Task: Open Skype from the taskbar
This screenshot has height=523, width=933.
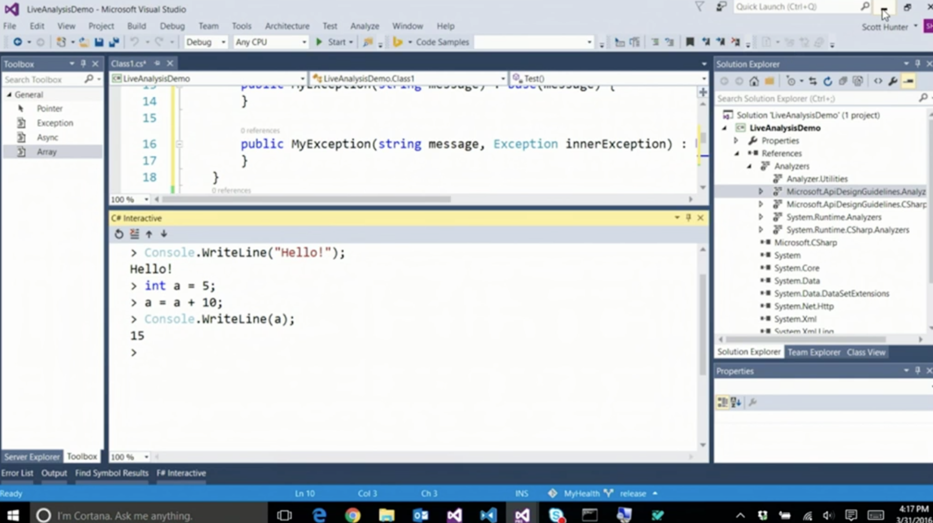Action: click(556, 515)
